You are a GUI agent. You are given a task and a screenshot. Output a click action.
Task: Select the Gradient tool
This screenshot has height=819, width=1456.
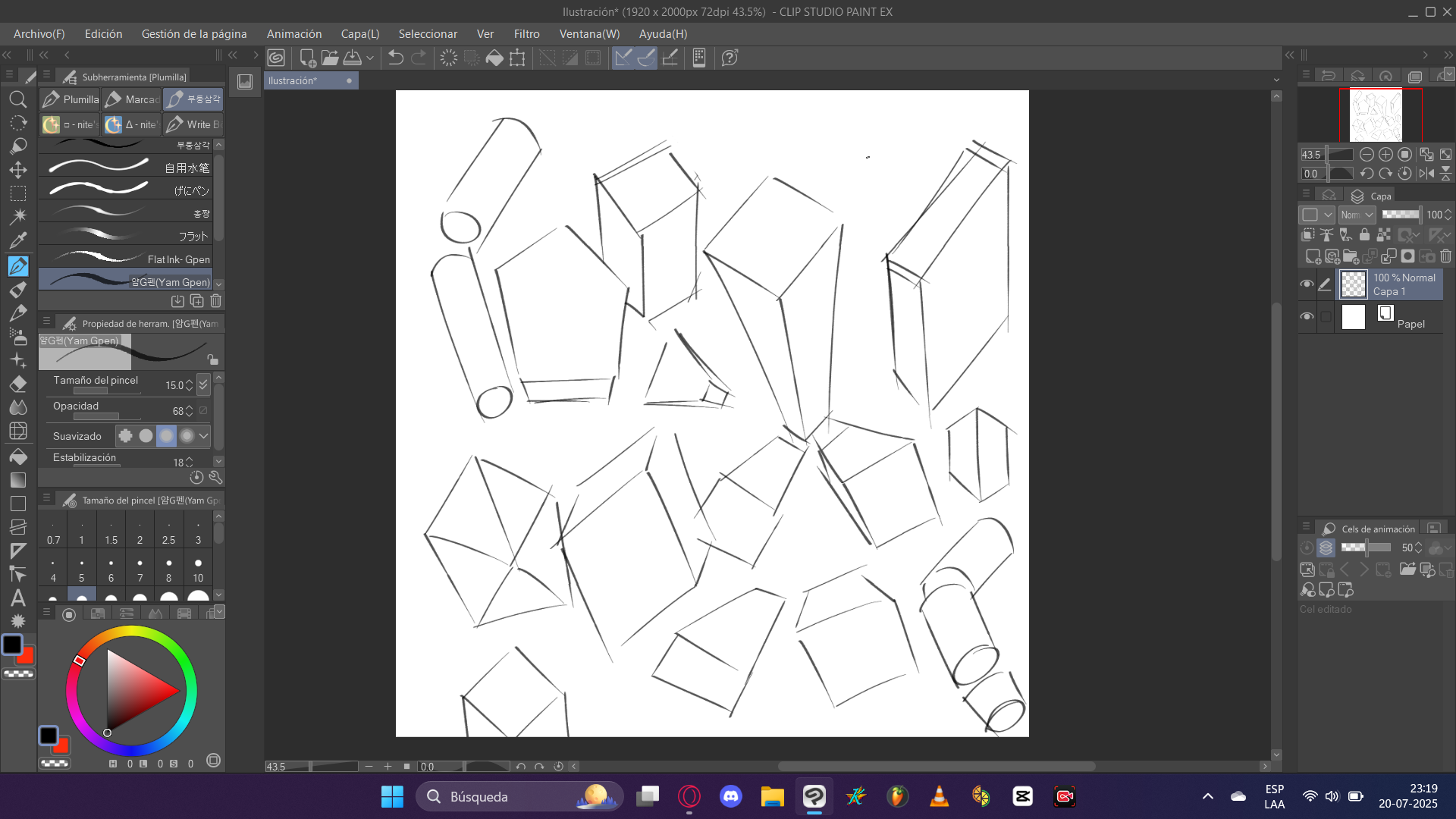(x=18, y=479)
